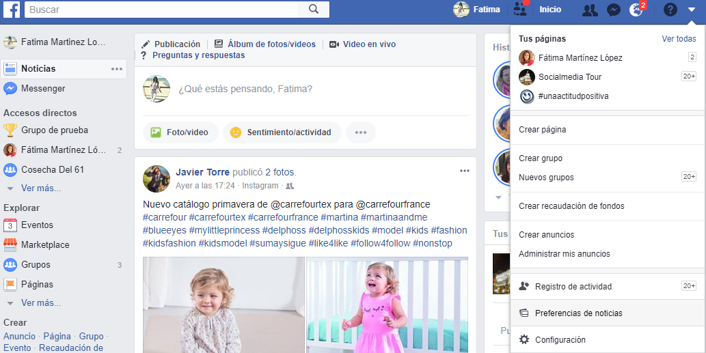706x353 pixels.
Task: Open Marketplace from the left sidebar
Action: pos(45,244)
